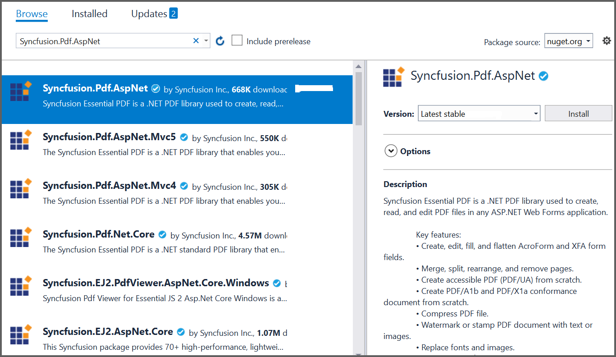This screenshot has width=616, height=357.
Task: Click package logo in details pane header
Action: click(394, 77)
